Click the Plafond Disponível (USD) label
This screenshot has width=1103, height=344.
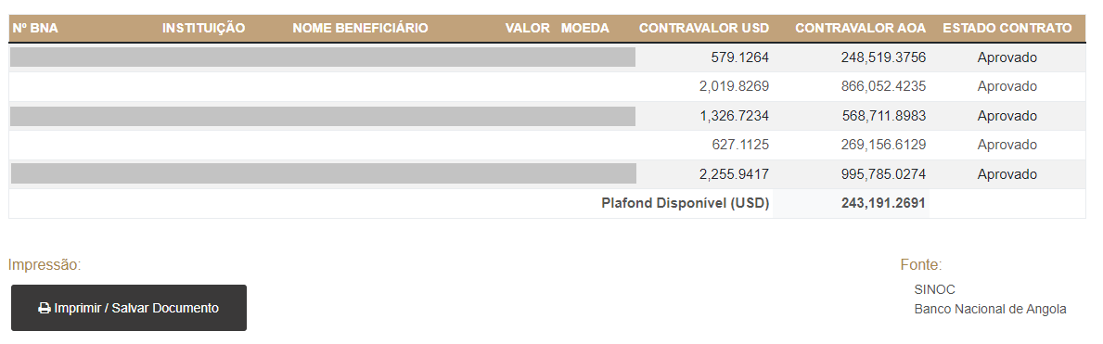[686, 203]
